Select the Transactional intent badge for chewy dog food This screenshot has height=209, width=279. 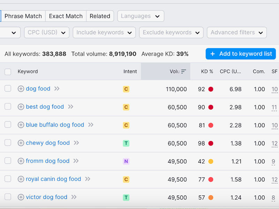point(126,143)
